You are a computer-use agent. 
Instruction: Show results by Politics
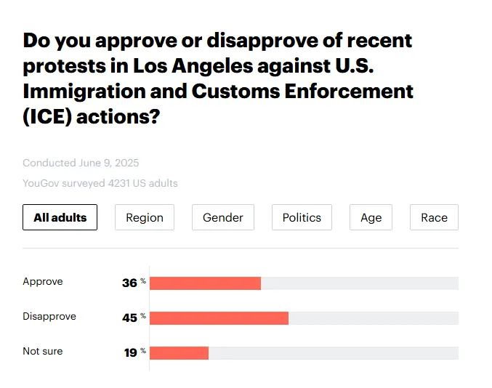tap(302, 217)
